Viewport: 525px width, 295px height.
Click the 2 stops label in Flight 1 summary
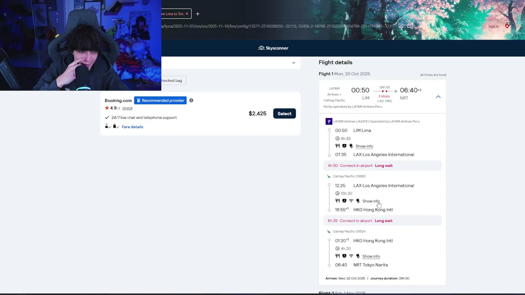click(x=384, y=96)
